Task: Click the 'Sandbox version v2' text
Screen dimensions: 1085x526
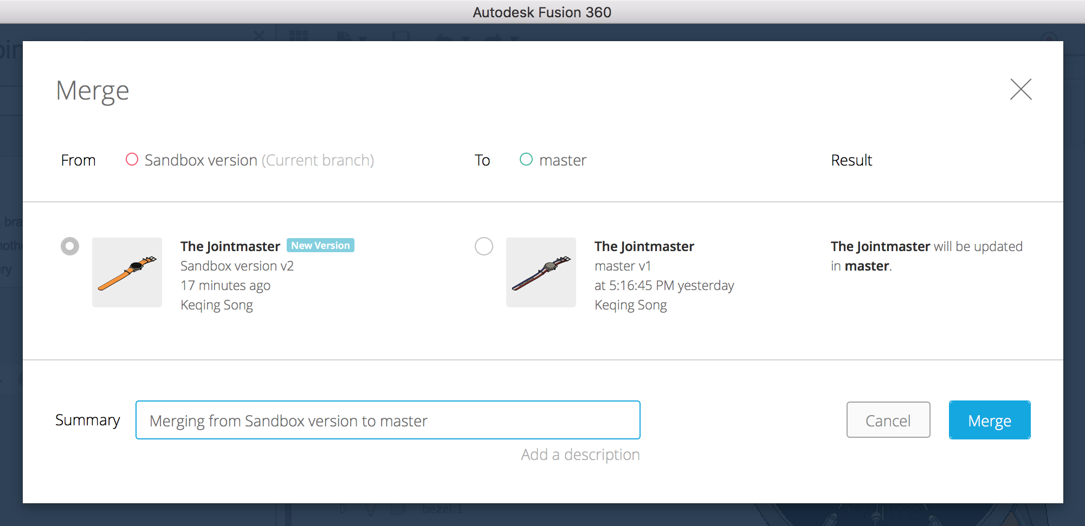Action: pos(237,266)
